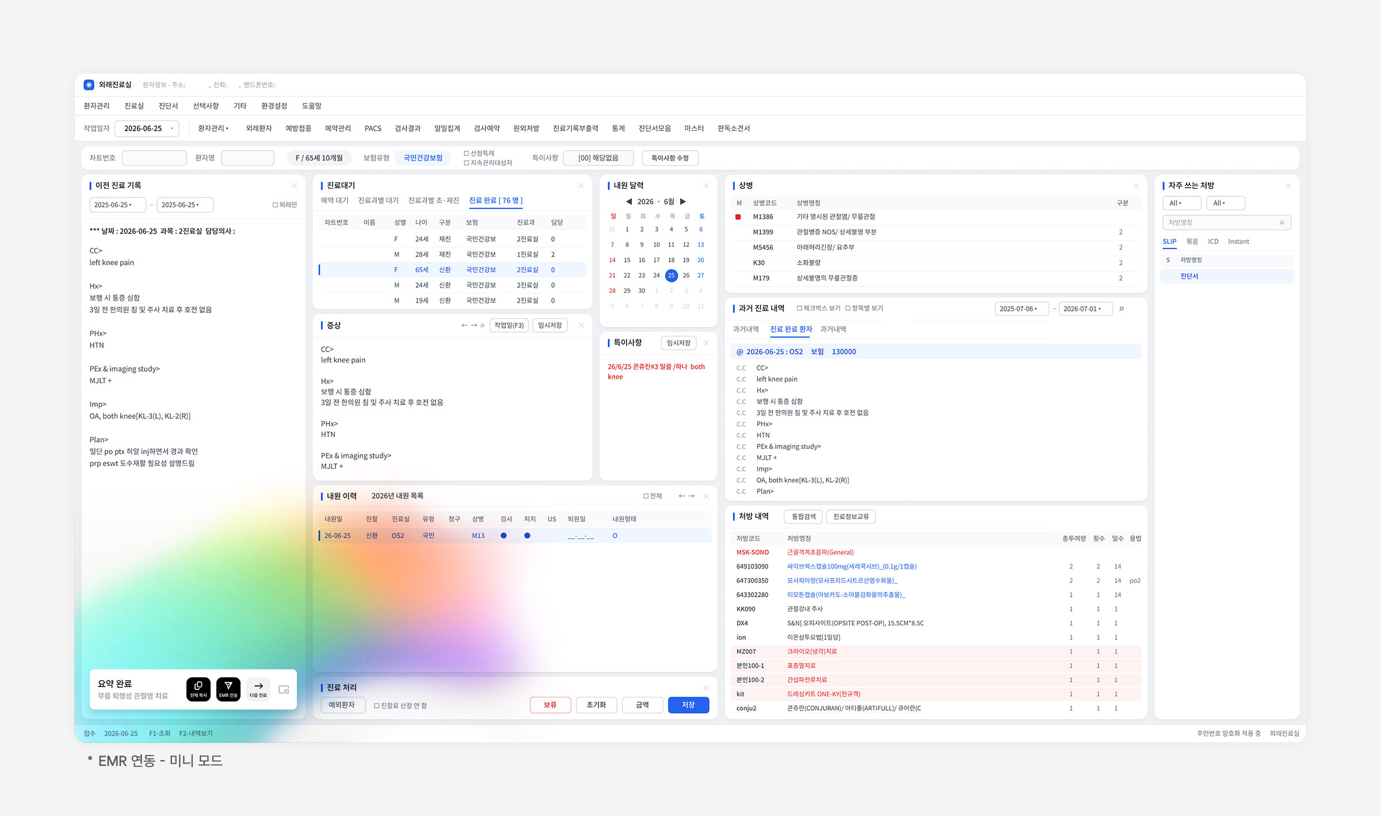The width and height of the screenshot is (1381, 816).
Task: Select day 25 in 내원 달력
Action: (x=671, y=276)
